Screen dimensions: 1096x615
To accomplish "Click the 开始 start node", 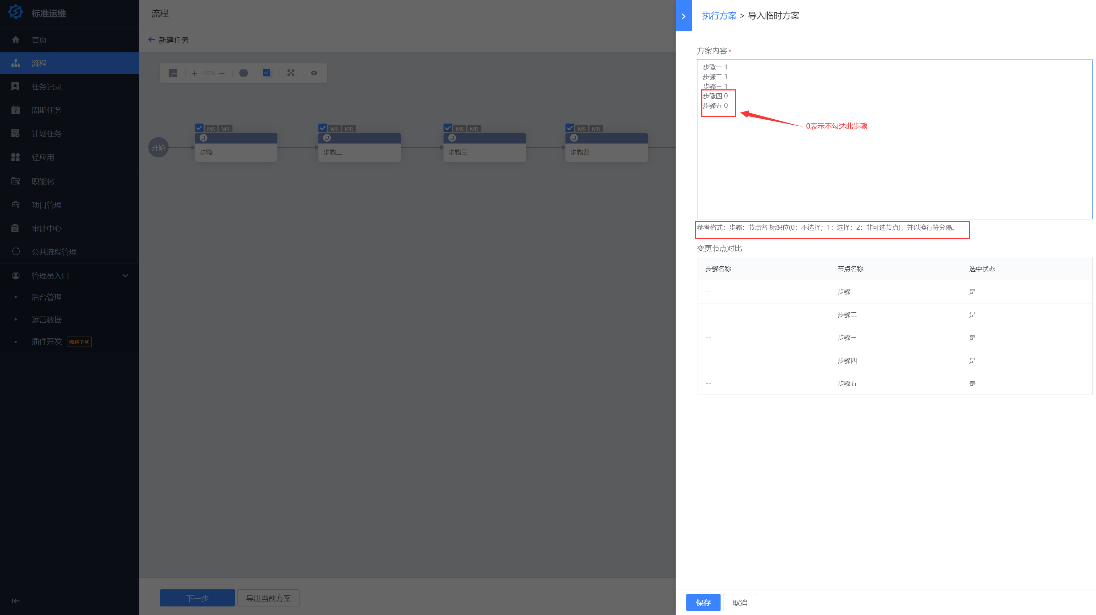I will [x=158, y=147].
